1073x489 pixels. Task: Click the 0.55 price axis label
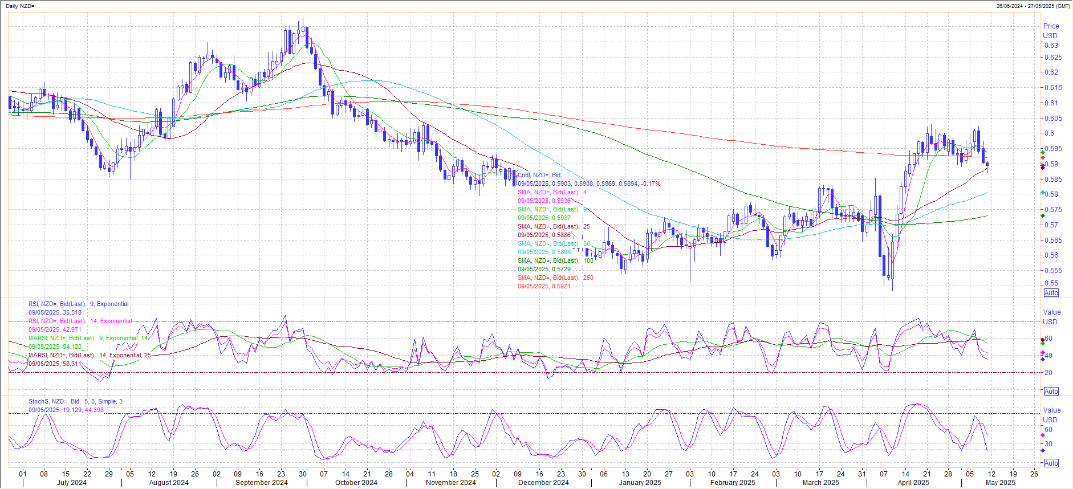point(1051,283)
